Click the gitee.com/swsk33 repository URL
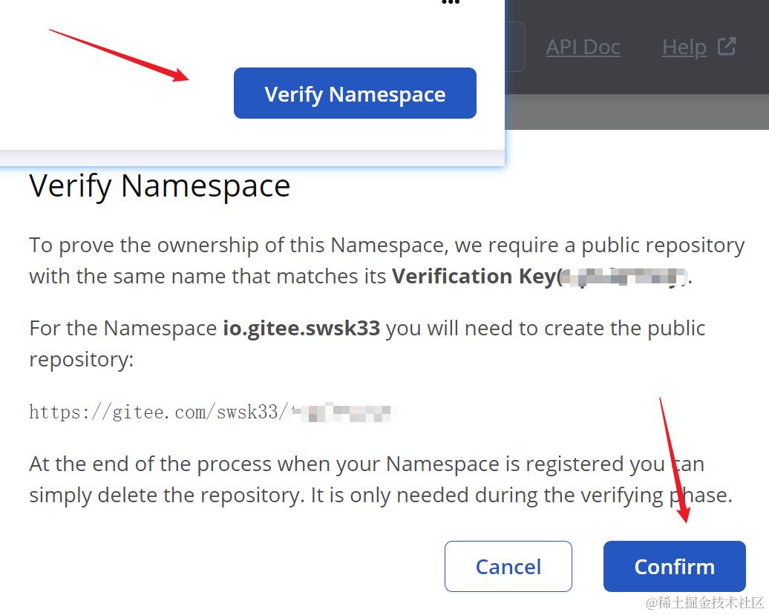The height and width of the screenshot is (615, 769). click(213, 412)
